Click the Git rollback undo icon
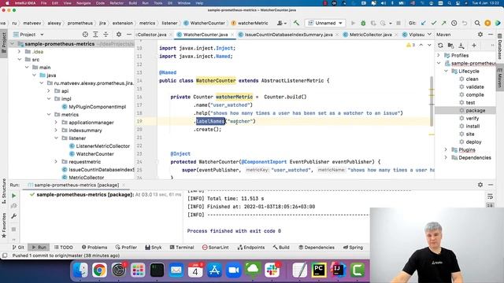 pyautogui.click(x=465, y=23)
